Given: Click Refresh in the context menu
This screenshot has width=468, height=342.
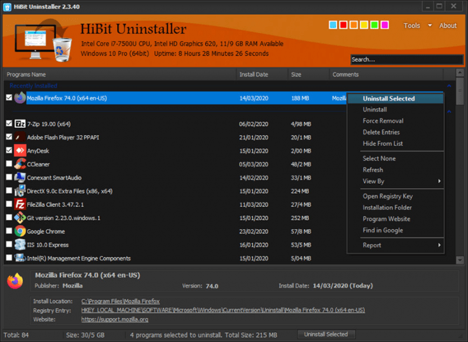Looking at the screenshot, I should click(396, 170).
